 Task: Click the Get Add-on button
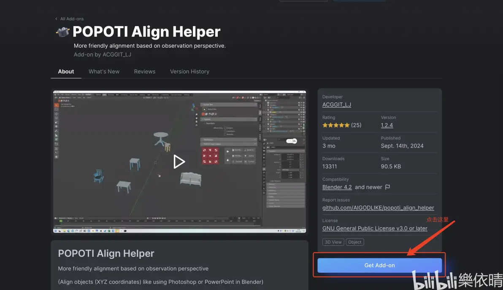pyautogui.click(x=379, y=266)
